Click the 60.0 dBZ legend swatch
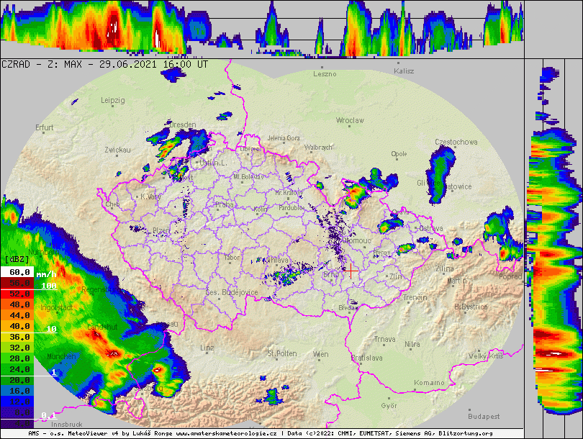This screenshot has width=583, height=439. pos(17,273)
